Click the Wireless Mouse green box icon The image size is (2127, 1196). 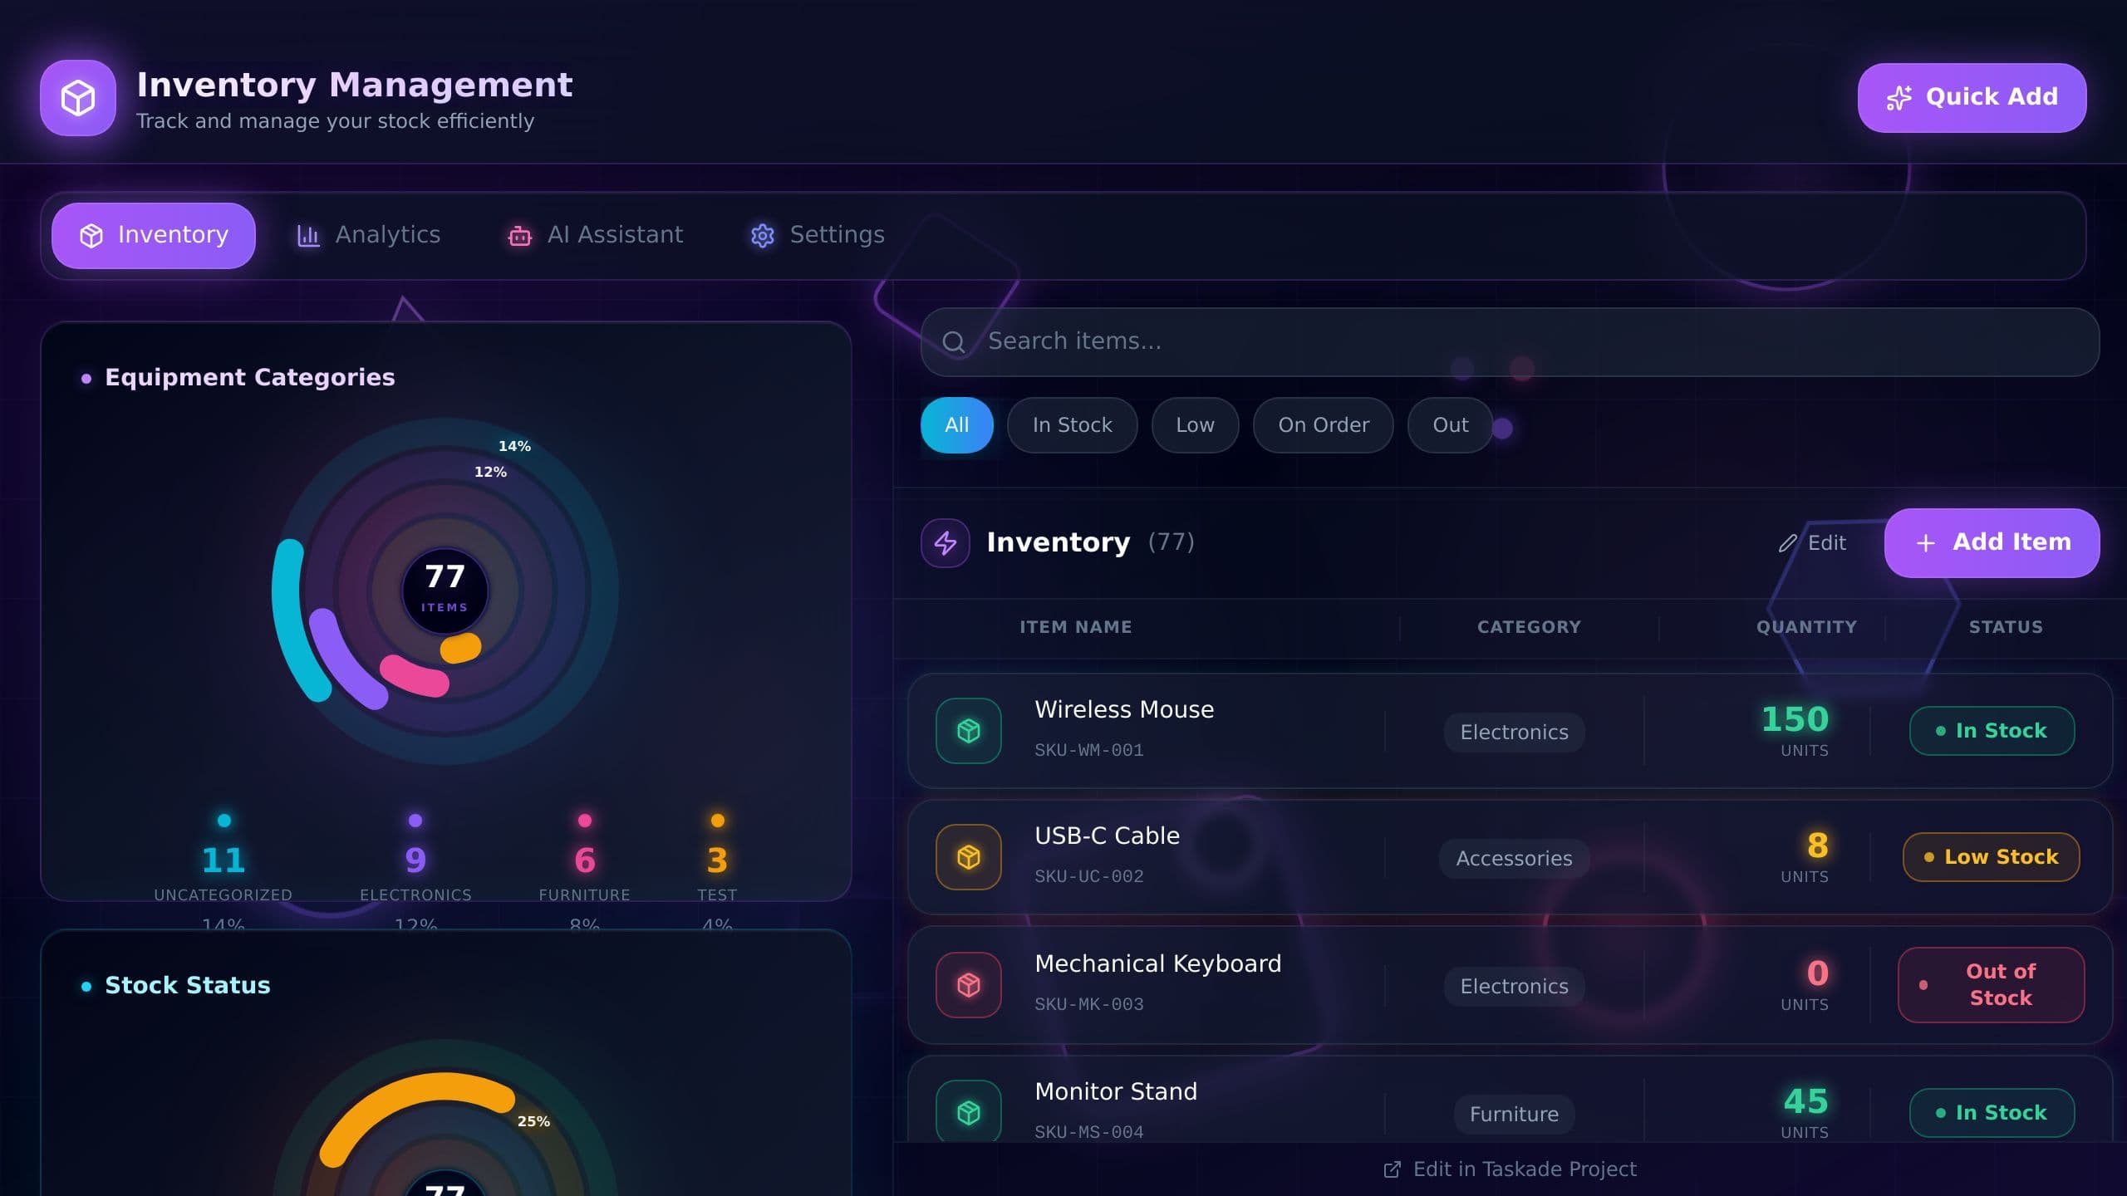(969, 731)
